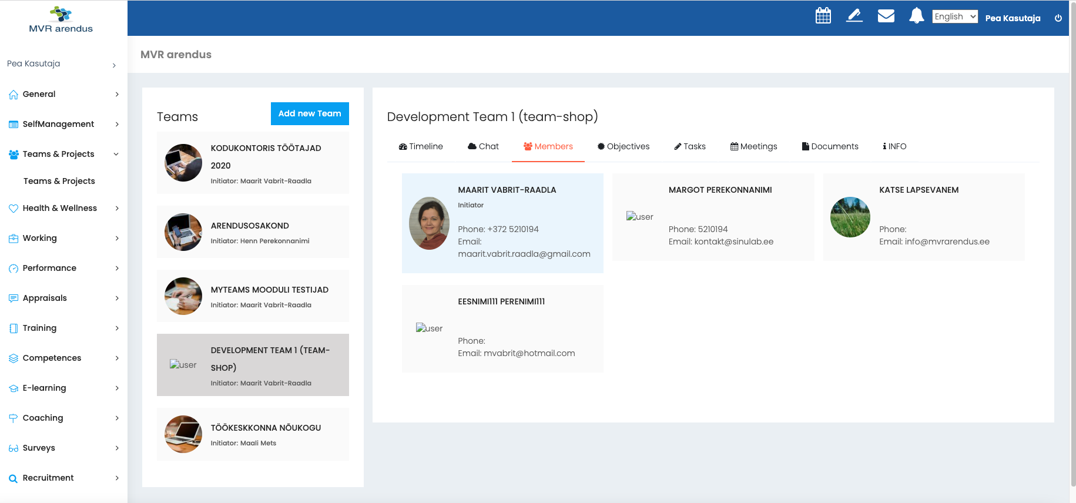The height and width of the screenshot is (503, 1076).
Task: Select the Arendusosakond team
Action: (x=253, y=232)
